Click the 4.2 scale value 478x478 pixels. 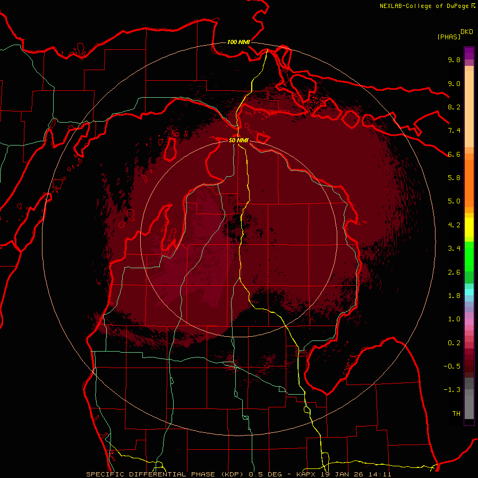(454, 225)
